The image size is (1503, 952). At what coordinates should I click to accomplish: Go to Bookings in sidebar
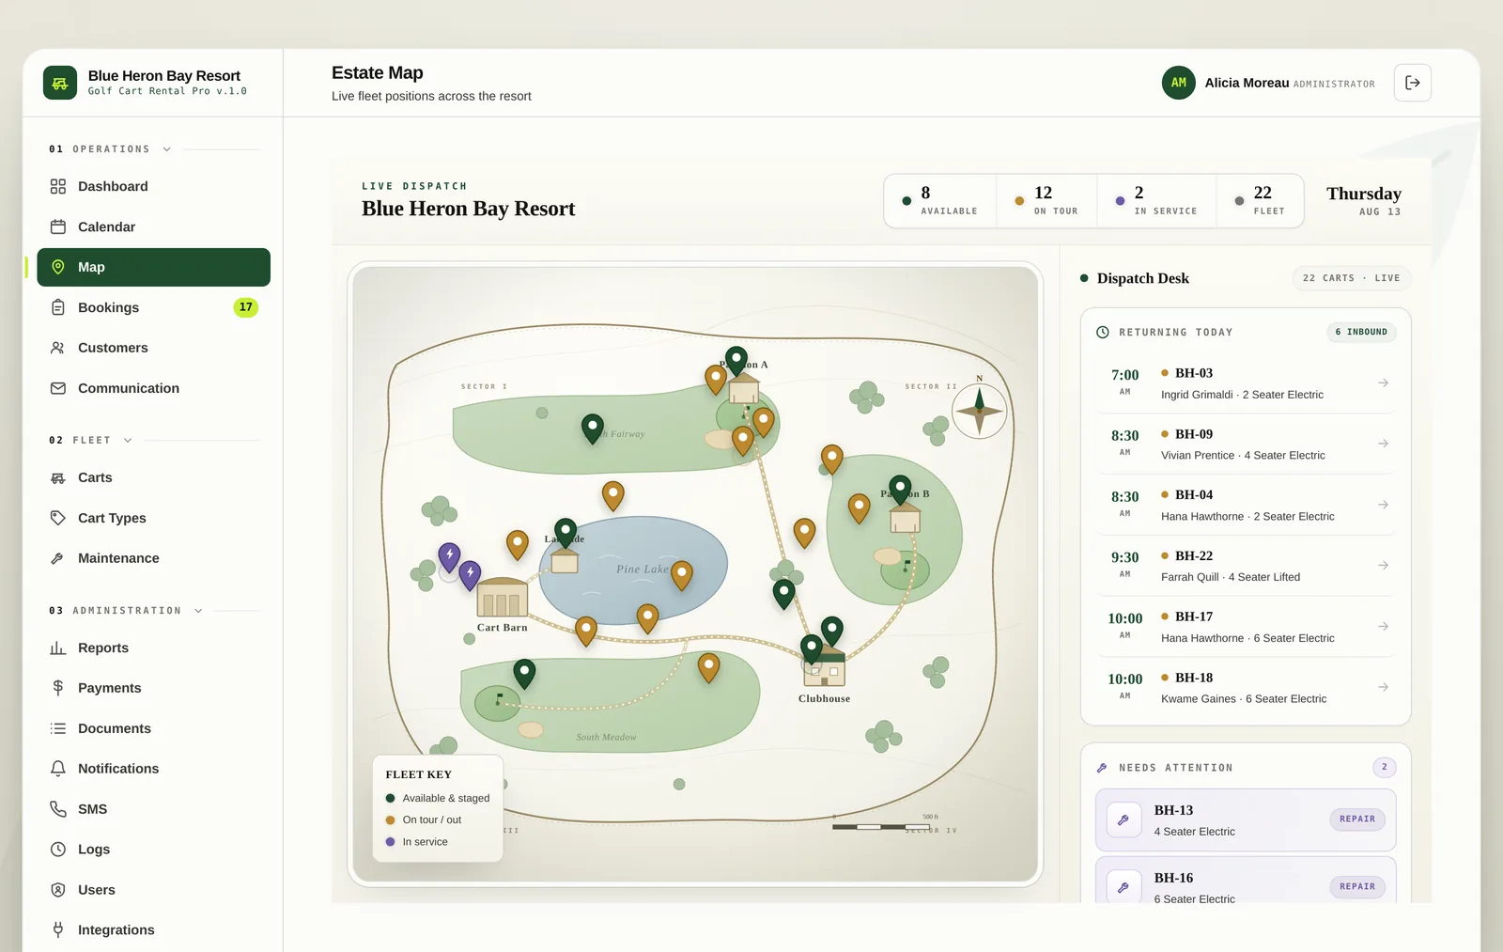[x=153, y=307]
